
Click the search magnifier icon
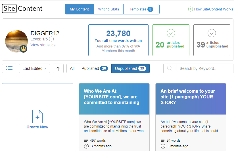point(170,68)
